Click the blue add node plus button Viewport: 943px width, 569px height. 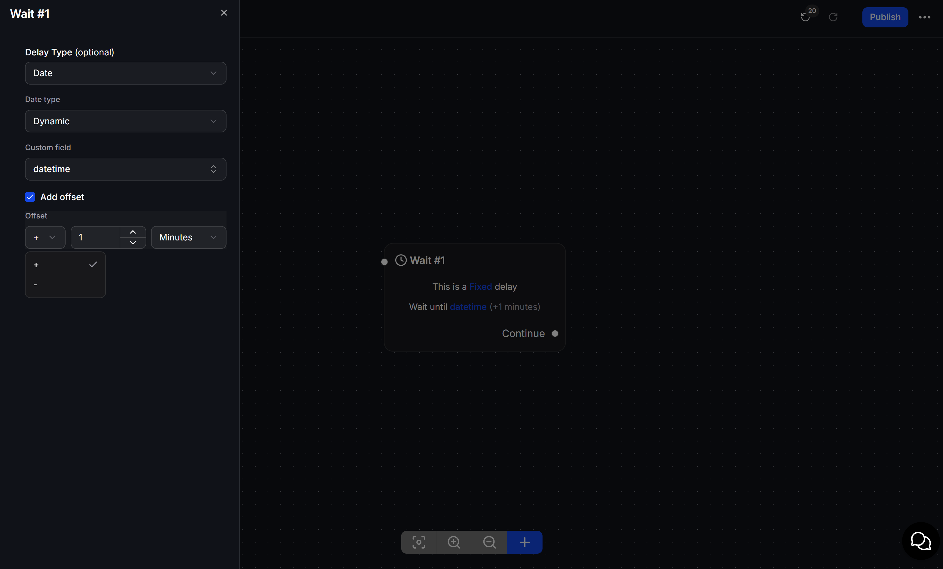(525, 542)
